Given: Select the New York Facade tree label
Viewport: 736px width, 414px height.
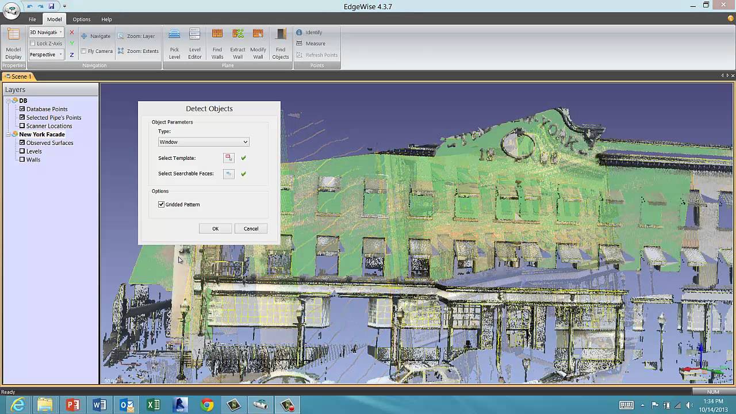Looking at the screenshot, I should pyautogui.click(x=42, y=134).
